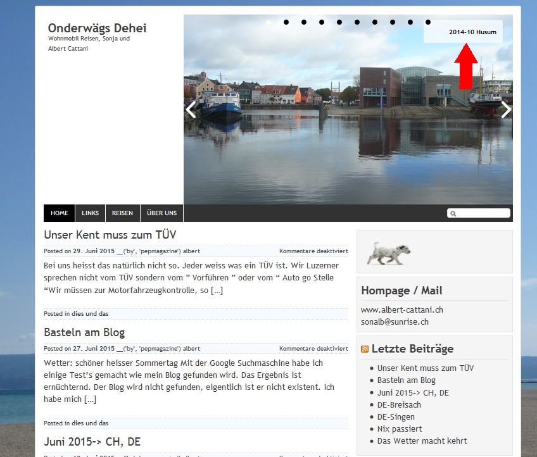Select the last slider pagination dot
537x457 pixels.
[x=428, y=22]
